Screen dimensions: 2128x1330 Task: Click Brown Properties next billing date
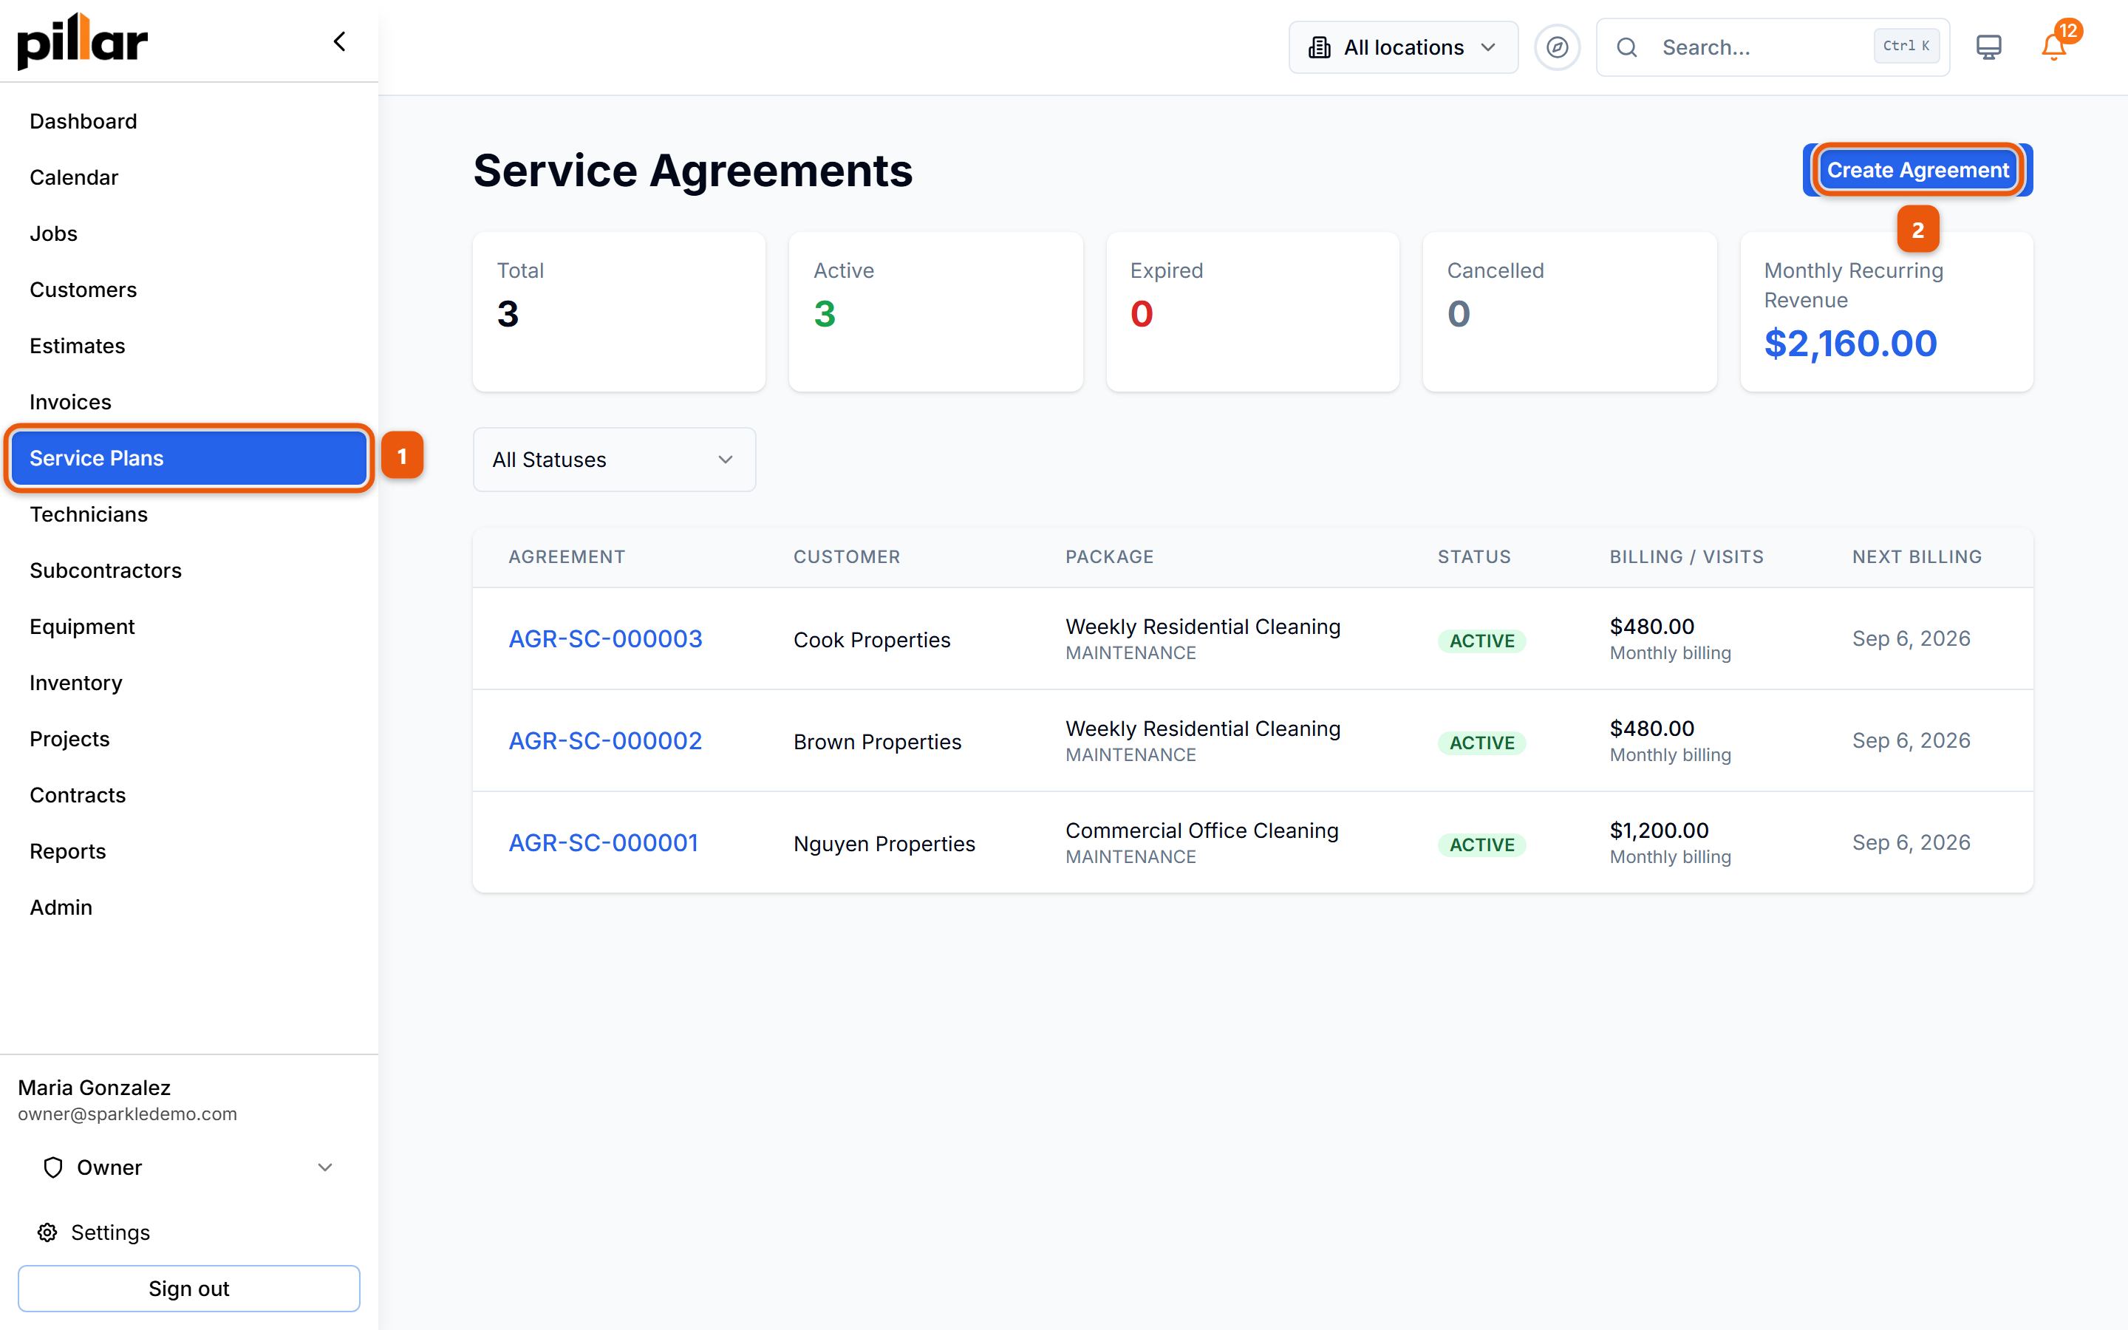coord(1910,740)
